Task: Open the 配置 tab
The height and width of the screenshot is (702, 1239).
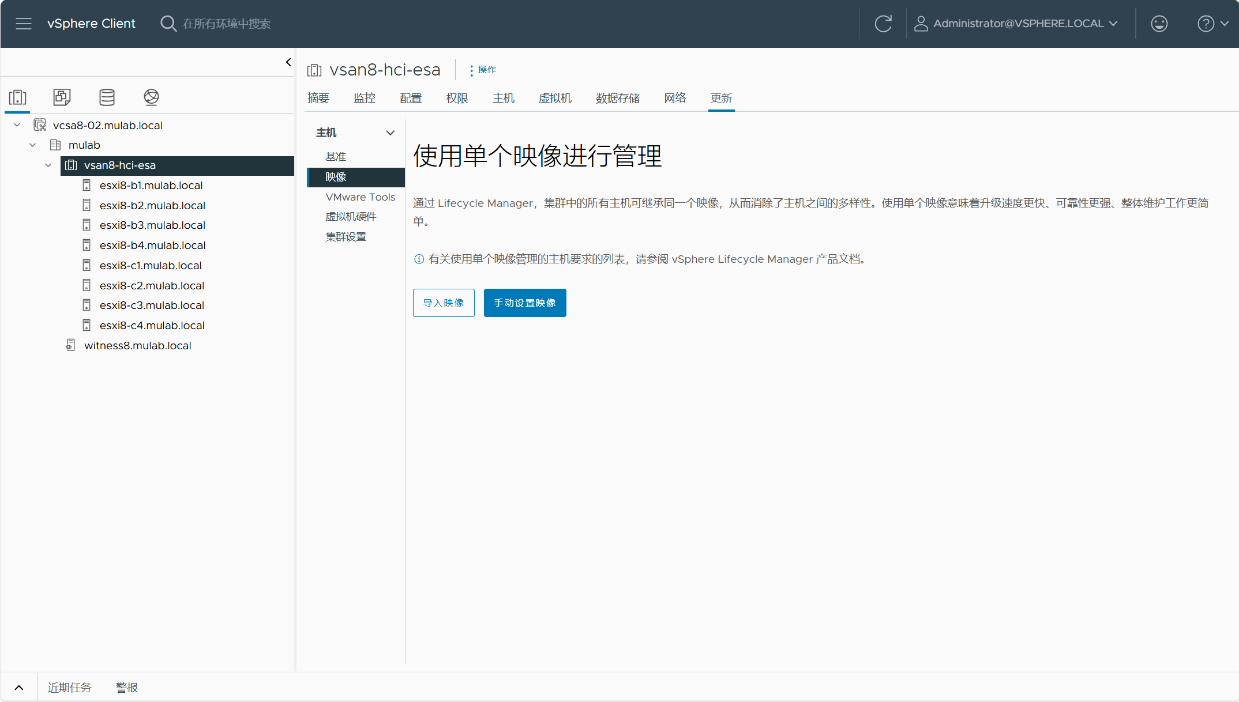Action: pyautogui.click(x=411, y=98)
